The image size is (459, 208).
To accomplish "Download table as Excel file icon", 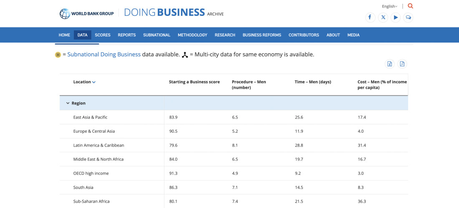I will pyautogui.click(x=390, y=64).
